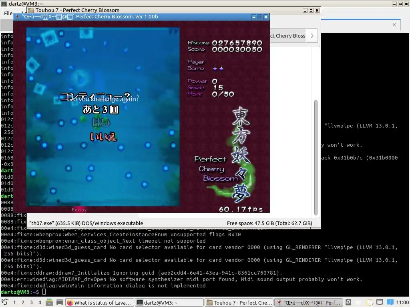Click the tab scroll right chevron in file manager

pyautogui.click(x=312, y=36)
